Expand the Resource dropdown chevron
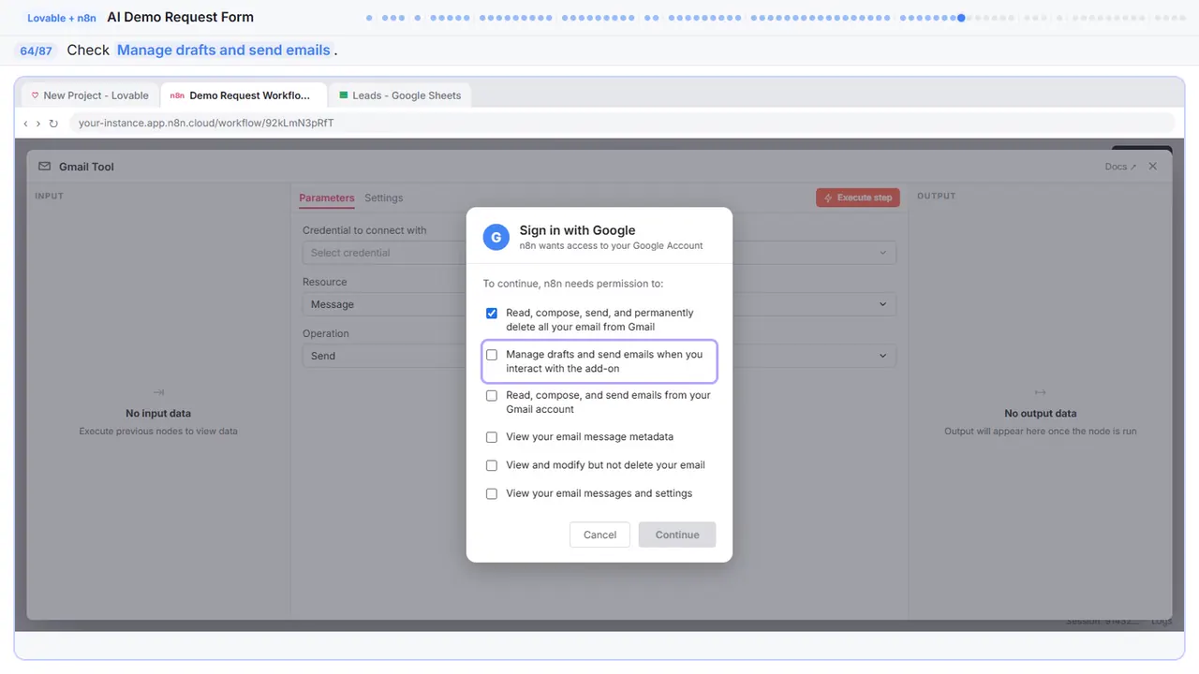 pyautogui.click(x=882, y=304)
